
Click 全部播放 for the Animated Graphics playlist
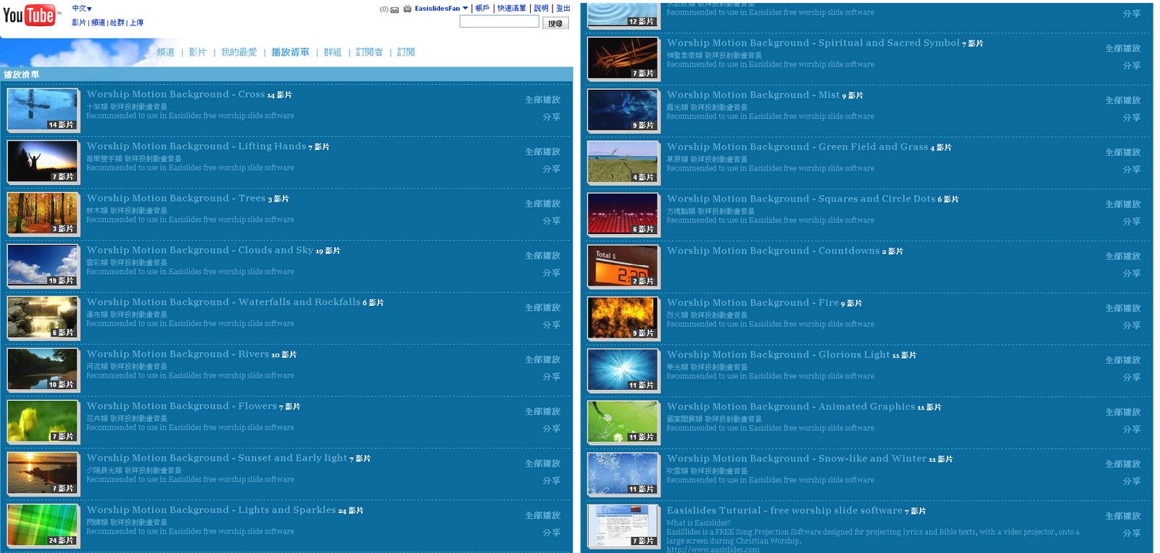coord(1123,412)
